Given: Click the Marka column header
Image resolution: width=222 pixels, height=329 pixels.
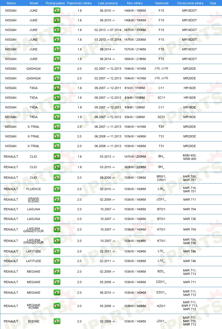Looking at the screenshot, I should (x=11, y=3).
